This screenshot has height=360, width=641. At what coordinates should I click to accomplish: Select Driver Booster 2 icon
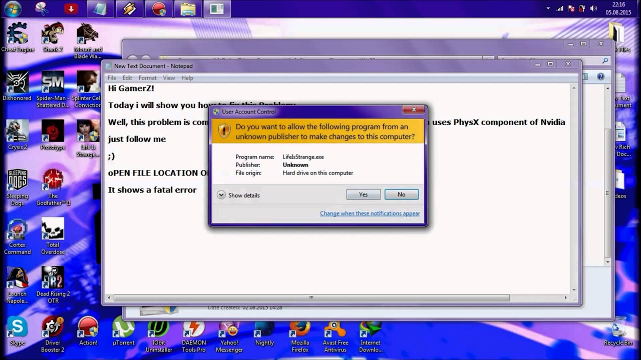click(53, 334)
